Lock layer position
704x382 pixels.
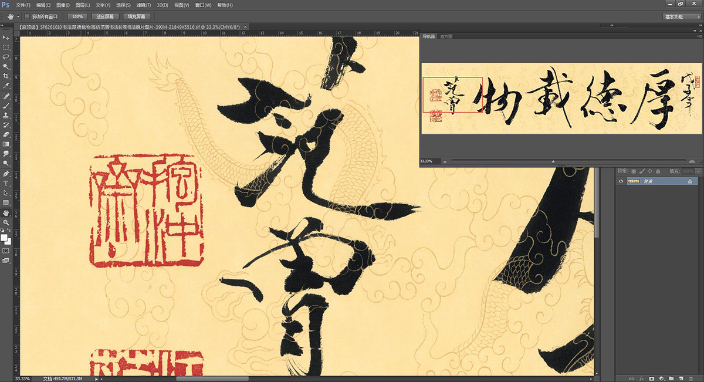(x=649, y=171)
